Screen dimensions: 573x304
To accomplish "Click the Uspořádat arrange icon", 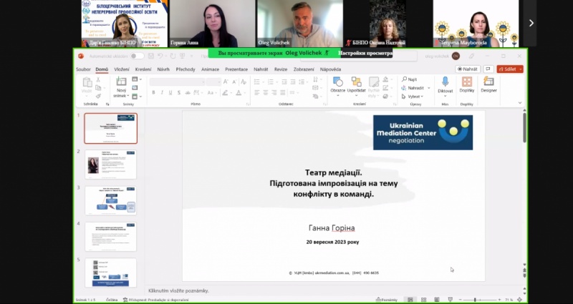I will point(357,84).
